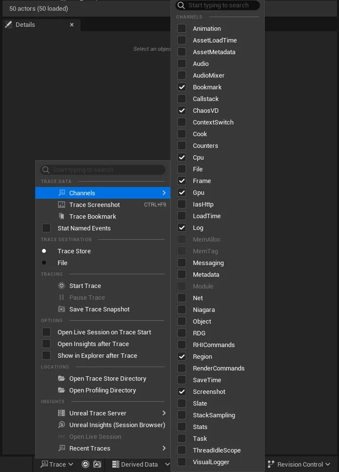This screenshot has height=472, width=339.
Task: Select Save Trace Snapshot entry
Action: pos(103,309)
